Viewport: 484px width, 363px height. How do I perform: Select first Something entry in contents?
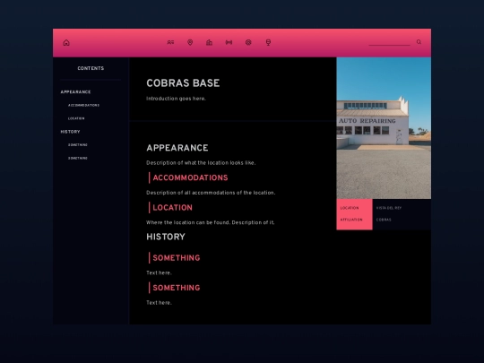click(x=78, y=145)
